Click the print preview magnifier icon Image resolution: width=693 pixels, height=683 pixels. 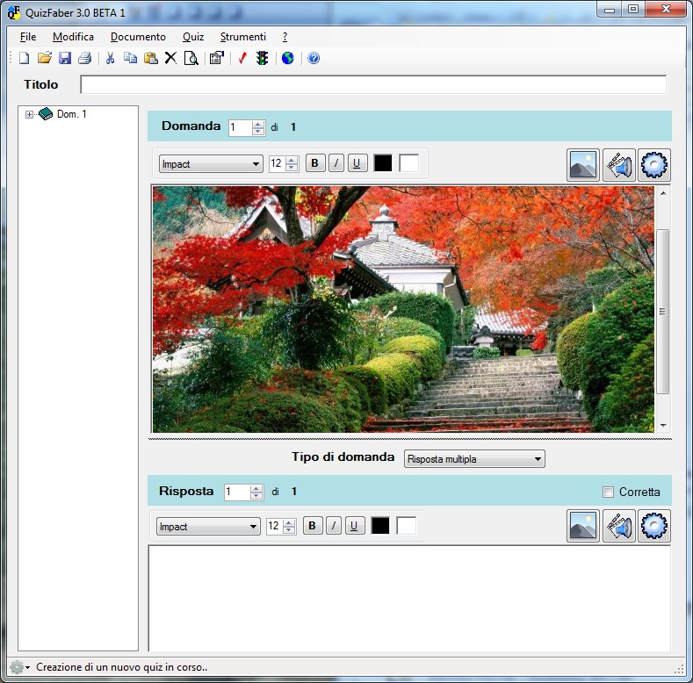191,59
